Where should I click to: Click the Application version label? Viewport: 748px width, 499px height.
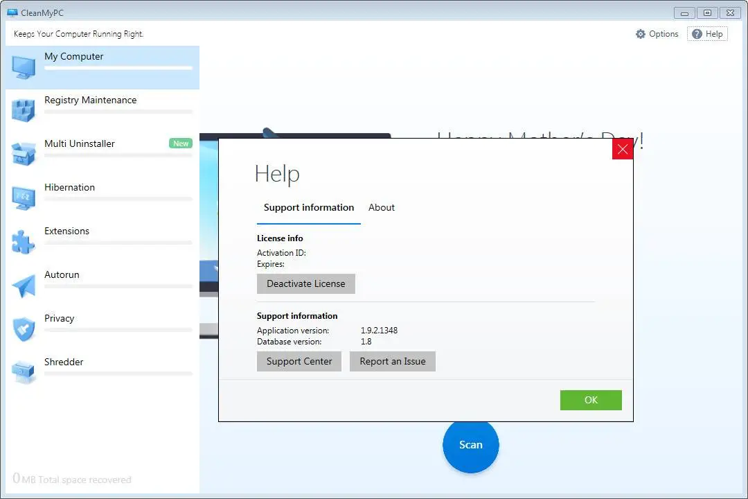click(293, 331)
